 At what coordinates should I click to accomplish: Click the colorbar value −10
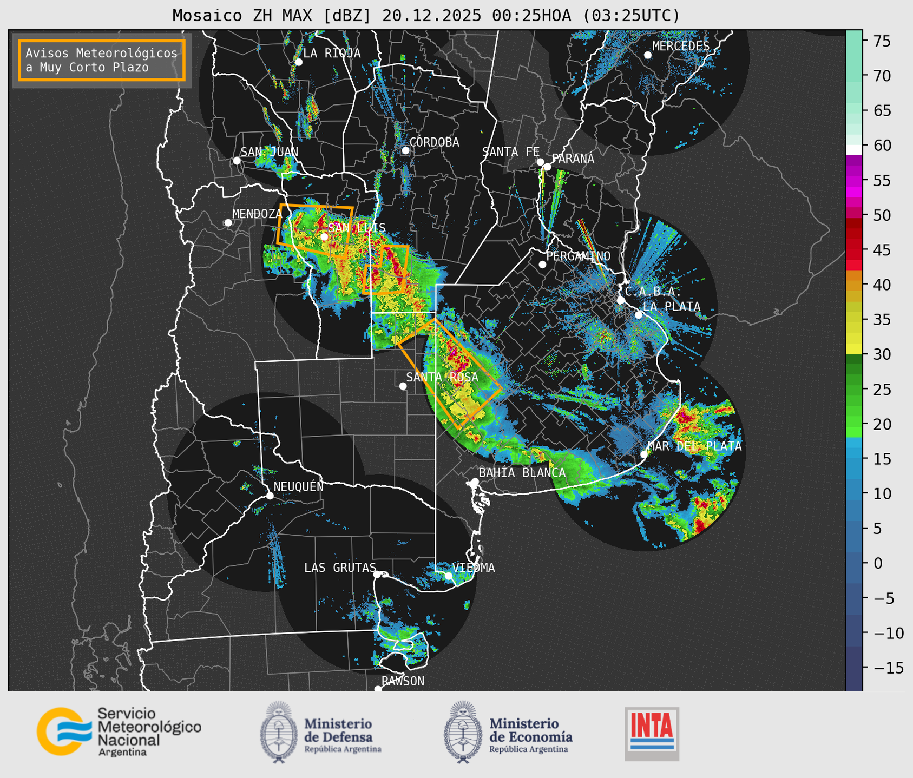tap(888, 633)
